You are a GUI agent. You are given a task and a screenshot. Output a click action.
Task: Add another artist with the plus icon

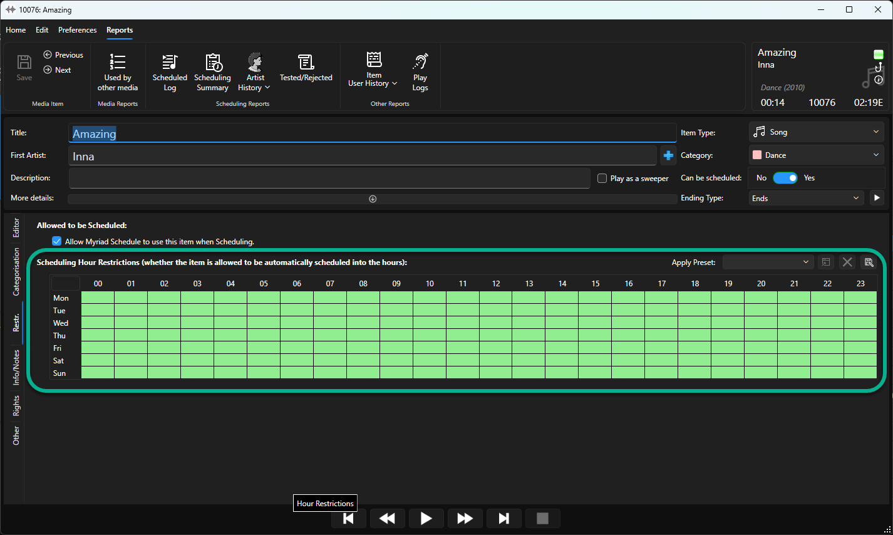tap(668, 155)
